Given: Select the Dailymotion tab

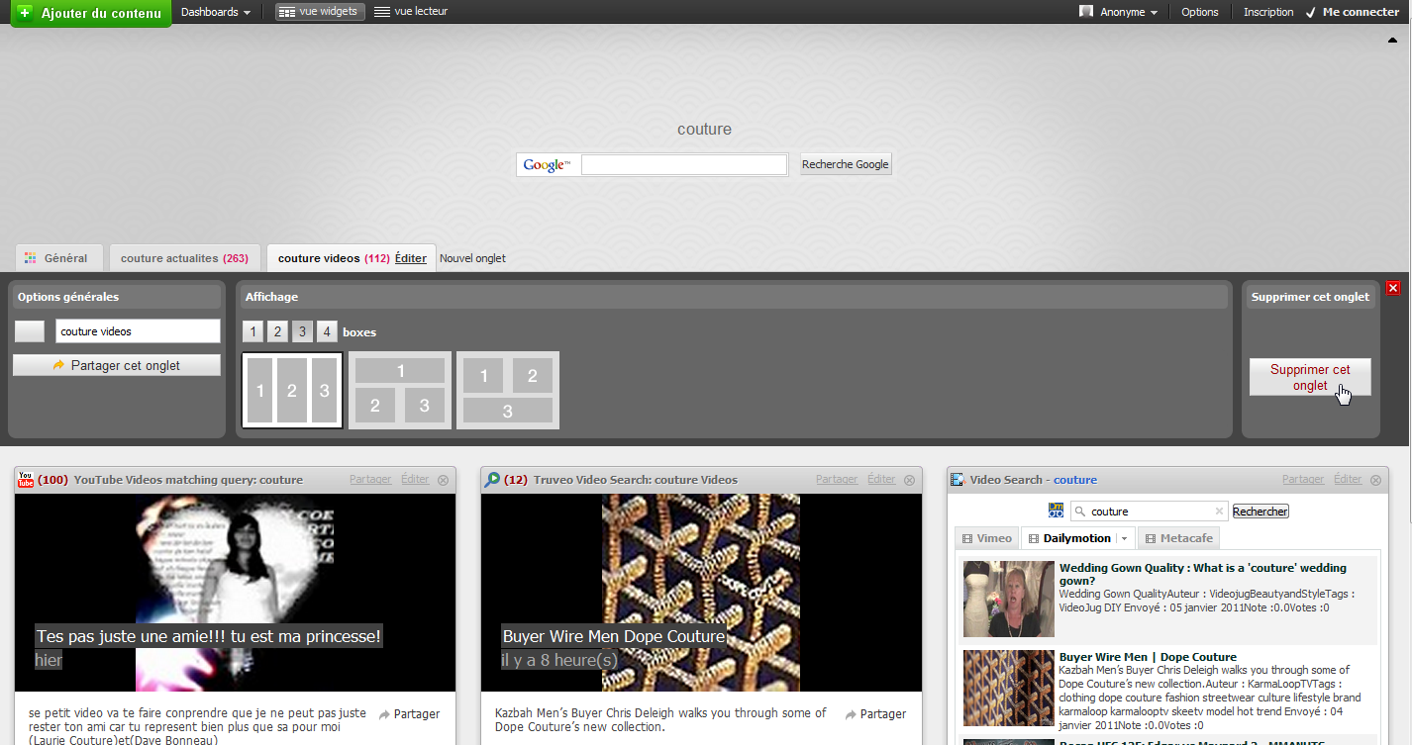Looking at the screenshot, I should [x=1068, y=538].
